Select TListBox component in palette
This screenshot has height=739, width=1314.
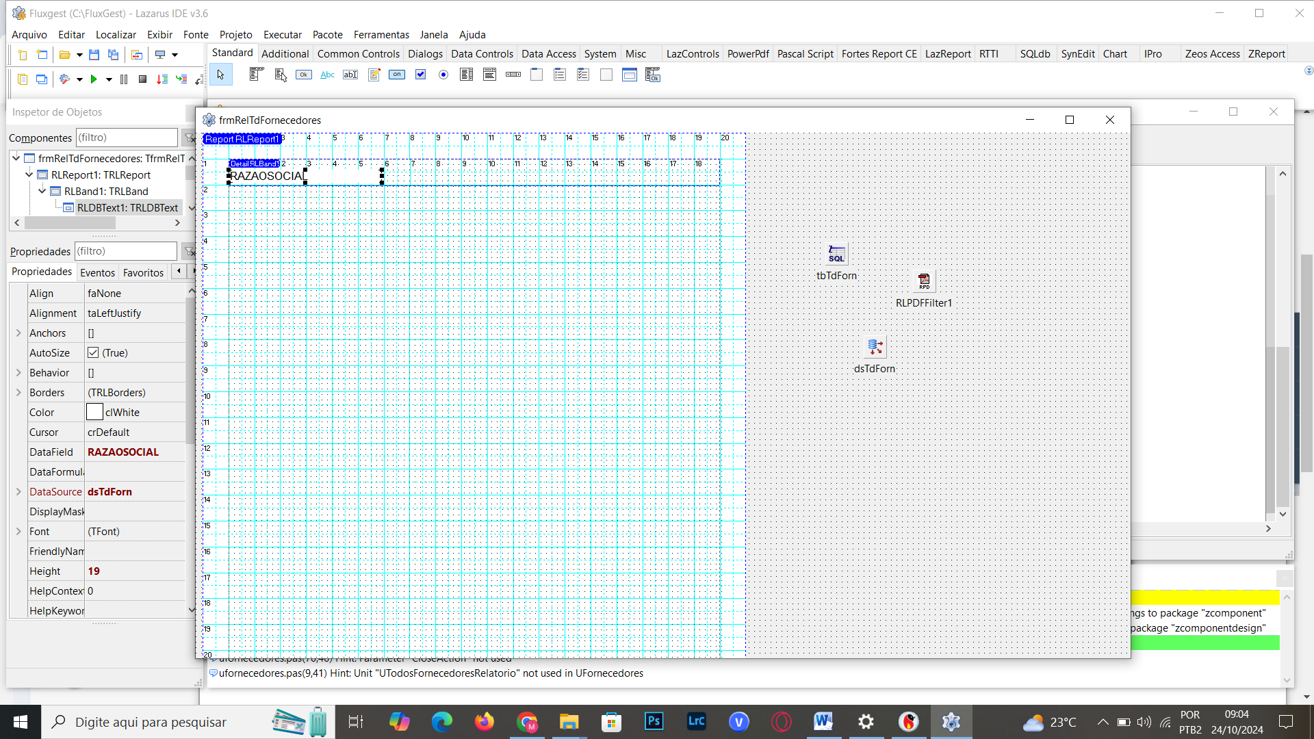(x=467, y=75)
